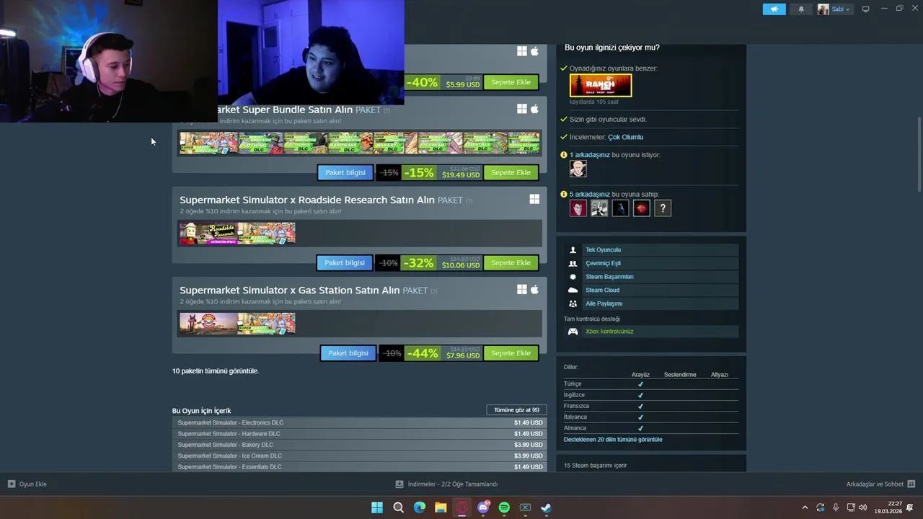923x519 pixels.
Task: Launch Microsoft Edge from the taskbar
Action: (x=420, y=507)
